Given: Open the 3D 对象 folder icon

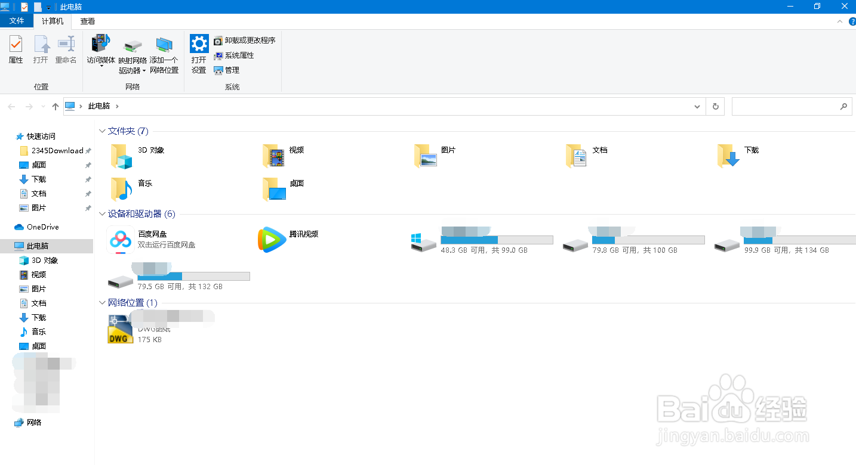Looking at the screenshot, I should click(x=122, y=156).
